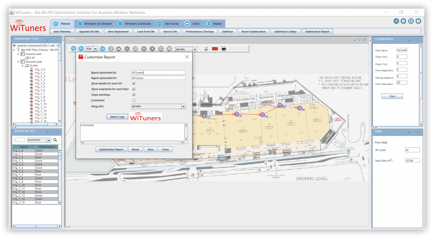This screenshot has height=238, width=433.
Task: Open the Report tab
Action: [214, 24]
